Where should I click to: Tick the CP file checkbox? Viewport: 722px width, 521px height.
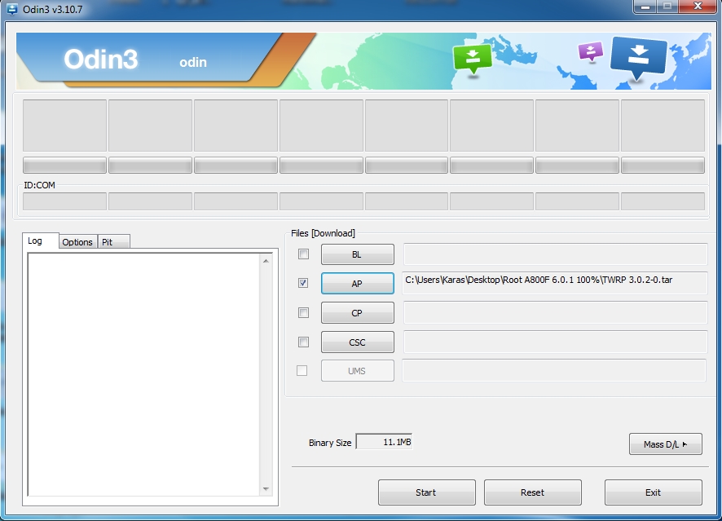tap(303, 313)
